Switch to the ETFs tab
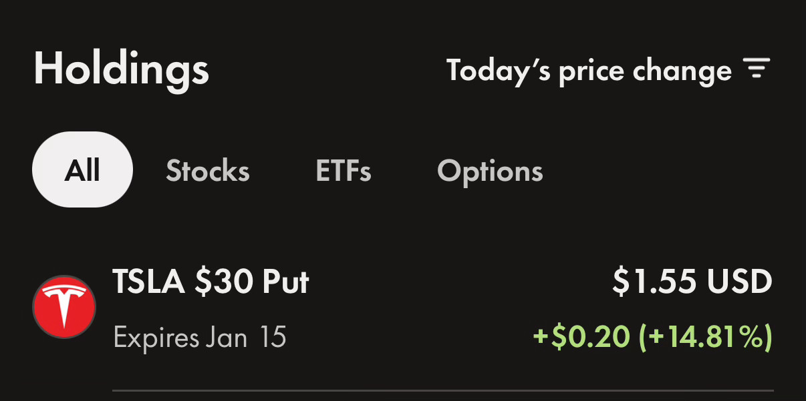This screenshot has height=401, width=806. coord(344,171)
